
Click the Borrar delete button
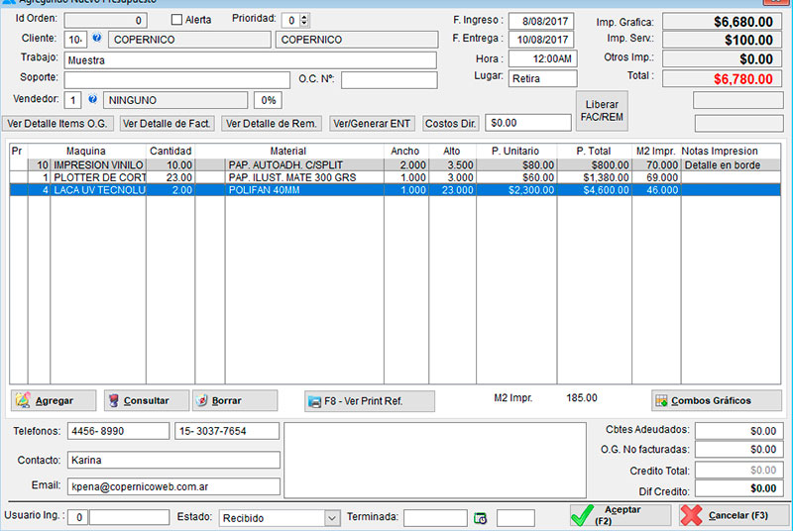[x=234, y=401]
